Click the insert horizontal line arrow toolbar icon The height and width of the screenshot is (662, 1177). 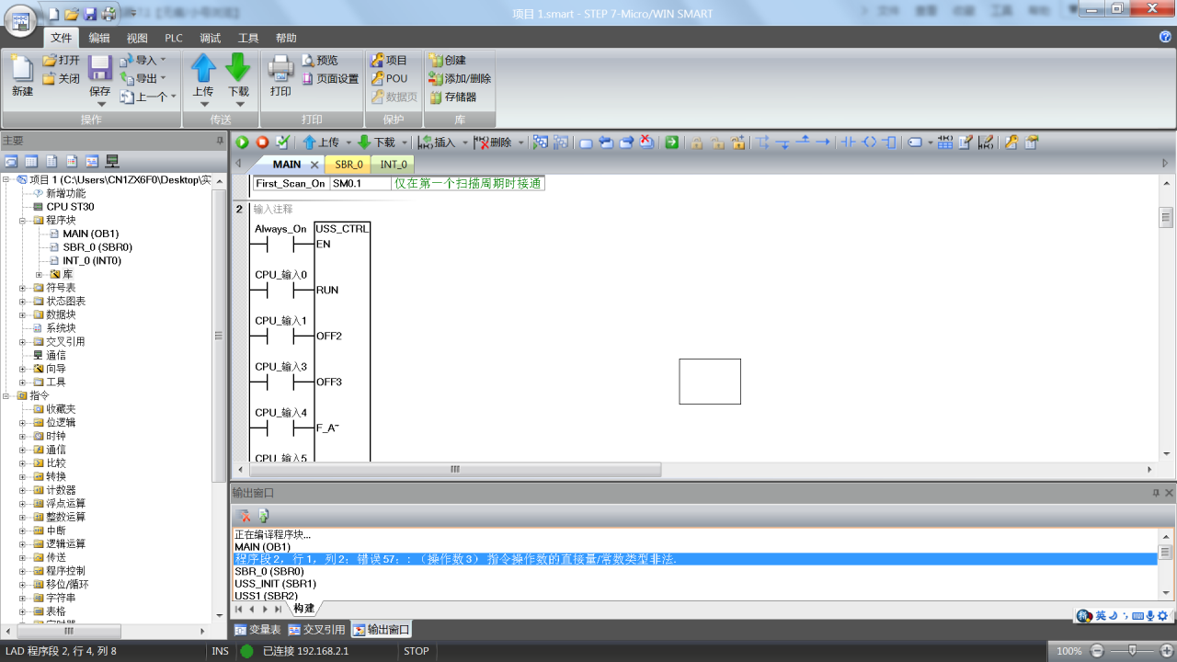pyautogui.click(x=823, y=143)
